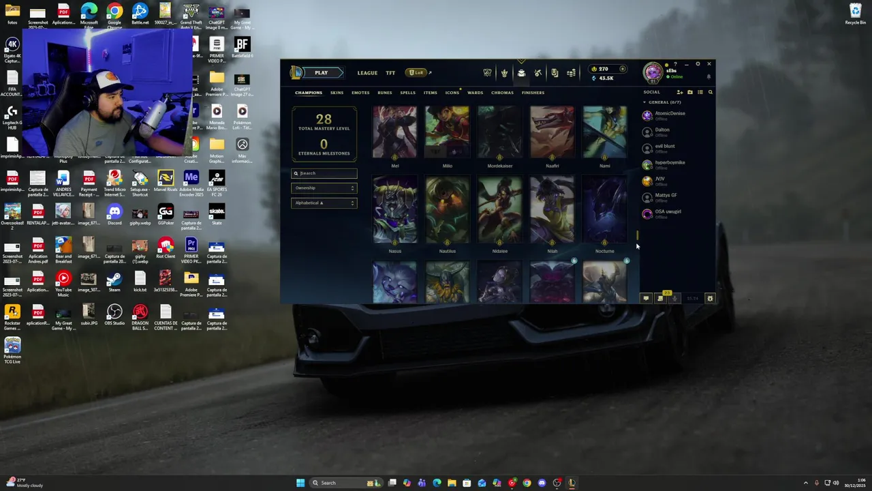Open the laurel profile icon in top navigation
The image size is (872, 491).
click(504, 73)
